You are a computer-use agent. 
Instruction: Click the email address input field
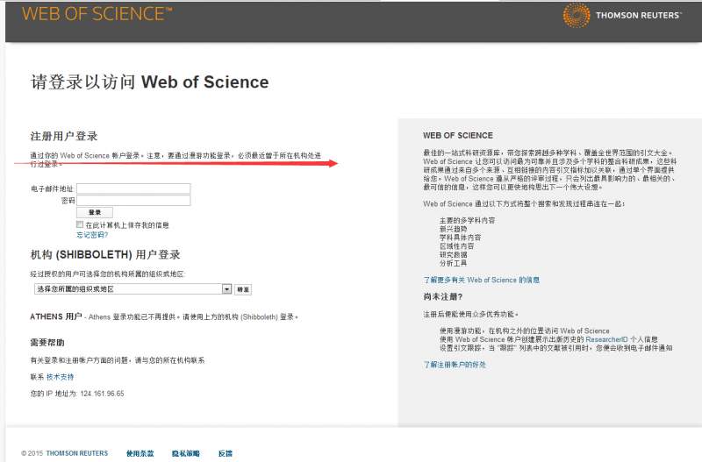click(133, 188)
